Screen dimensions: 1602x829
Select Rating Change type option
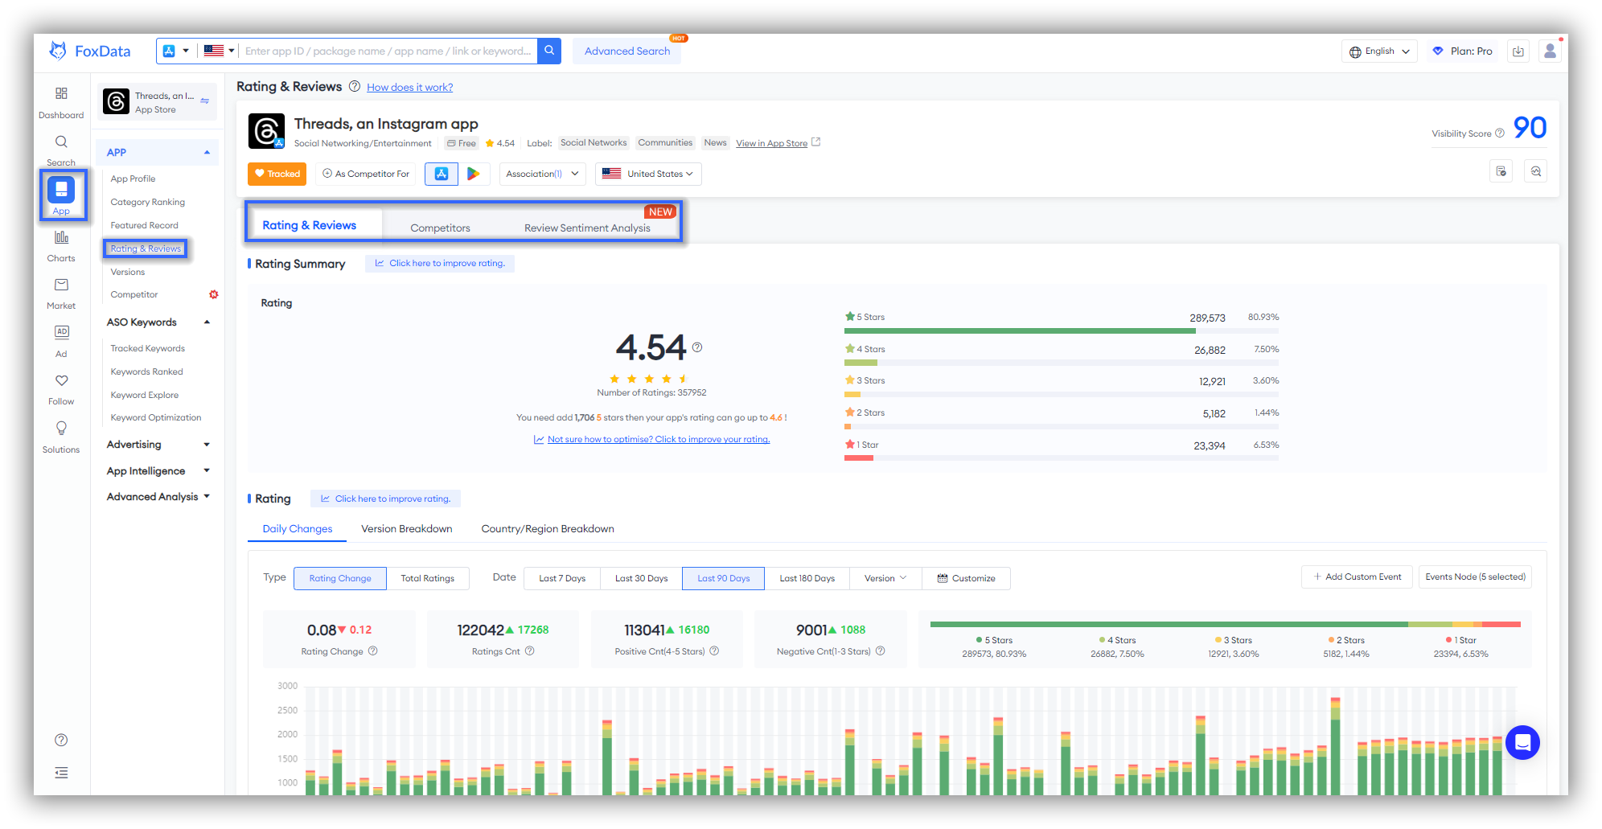point(340,578)
